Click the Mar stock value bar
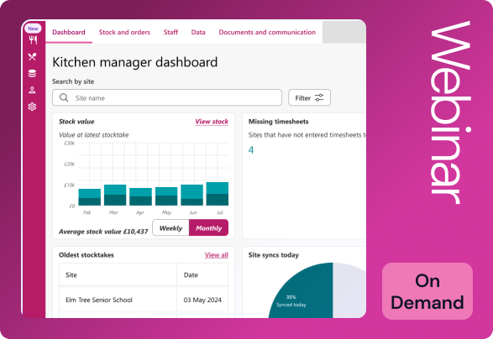Image resolution: width=493 pixels, height=339 pixels. (115, 196)
